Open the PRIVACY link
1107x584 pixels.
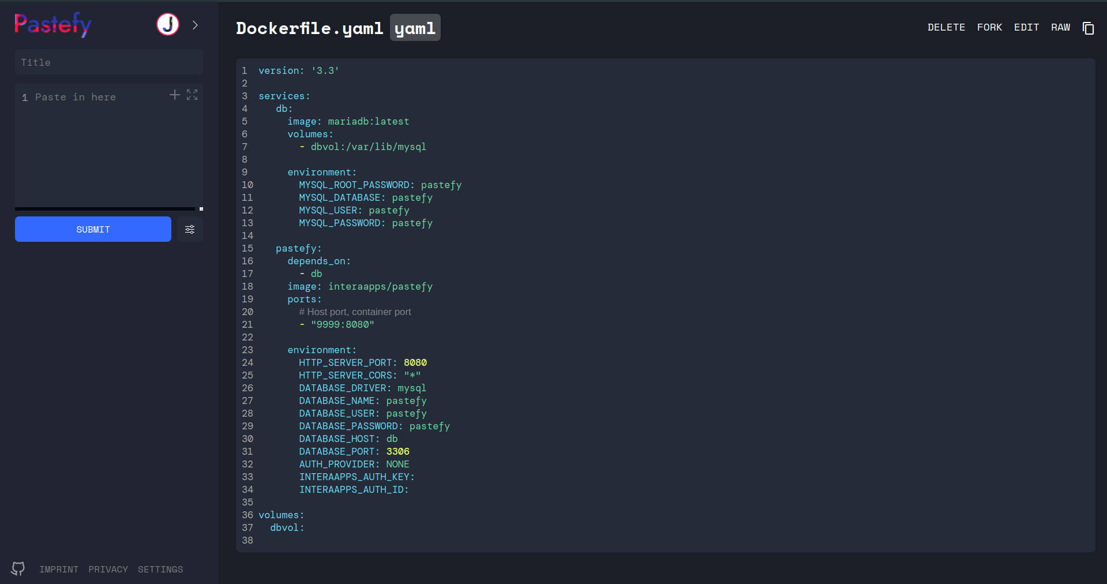[108, 570]
